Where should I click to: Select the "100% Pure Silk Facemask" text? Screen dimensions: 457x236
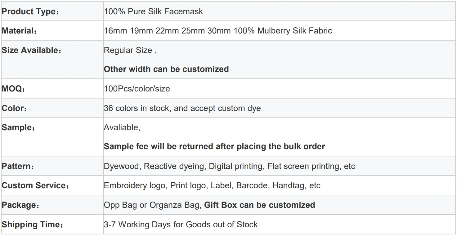click(x=153, y=11)
